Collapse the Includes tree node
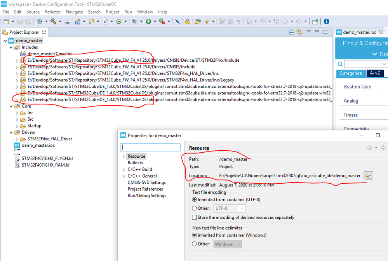388x261 pixels. [x=11, y=47]
